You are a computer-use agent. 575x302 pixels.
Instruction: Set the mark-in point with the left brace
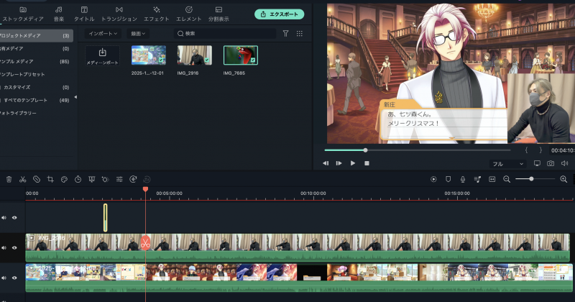(x=526, y=150)
